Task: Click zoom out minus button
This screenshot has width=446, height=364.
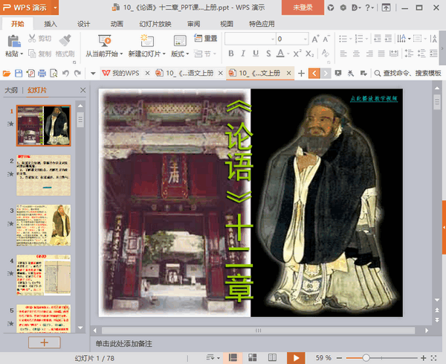Action: (x=339, y=358)
